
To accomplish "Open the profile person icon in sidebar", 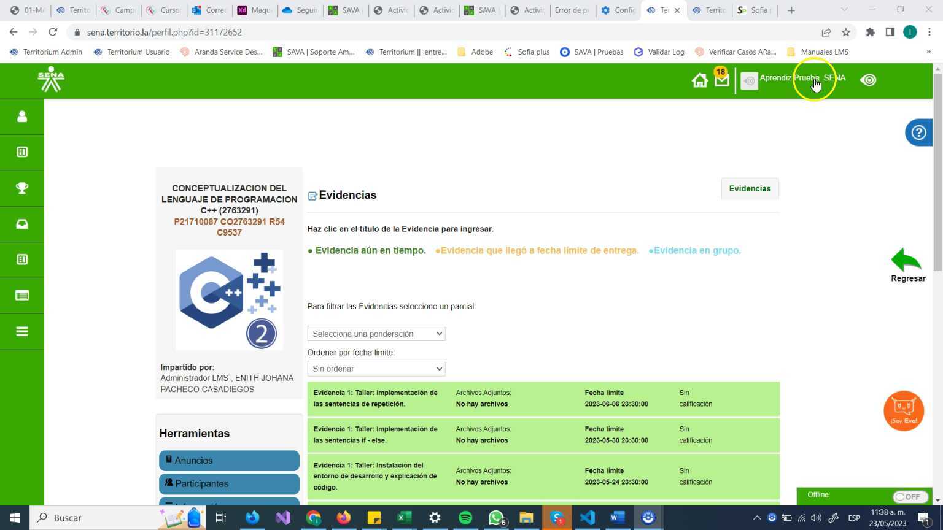I will click(x=22, y=117).
